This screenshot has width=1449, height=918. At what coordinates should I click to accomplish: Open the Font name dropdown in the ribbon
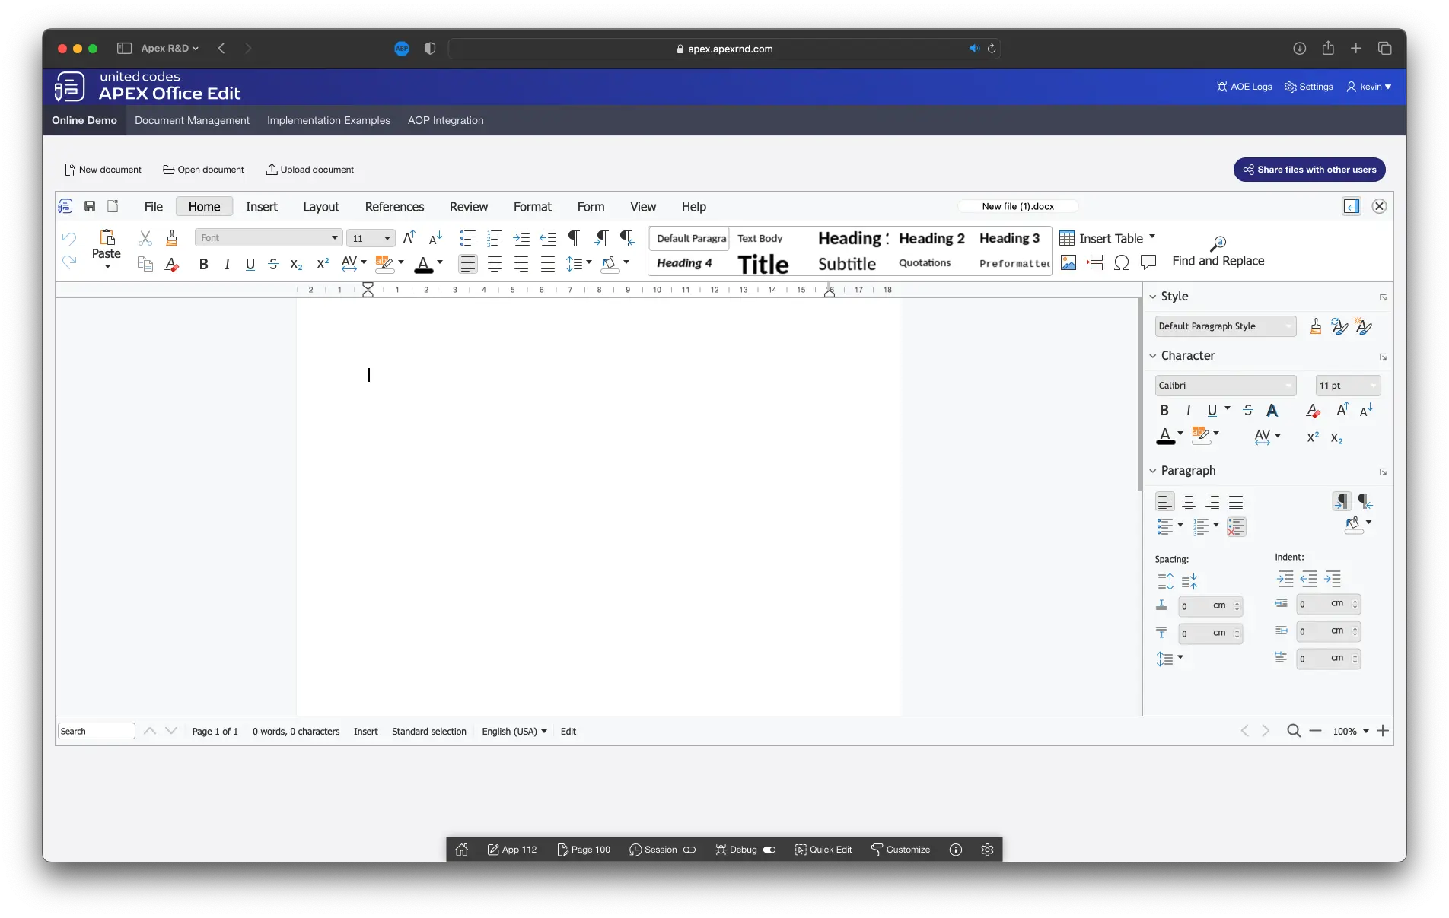(x=268, y=238)
